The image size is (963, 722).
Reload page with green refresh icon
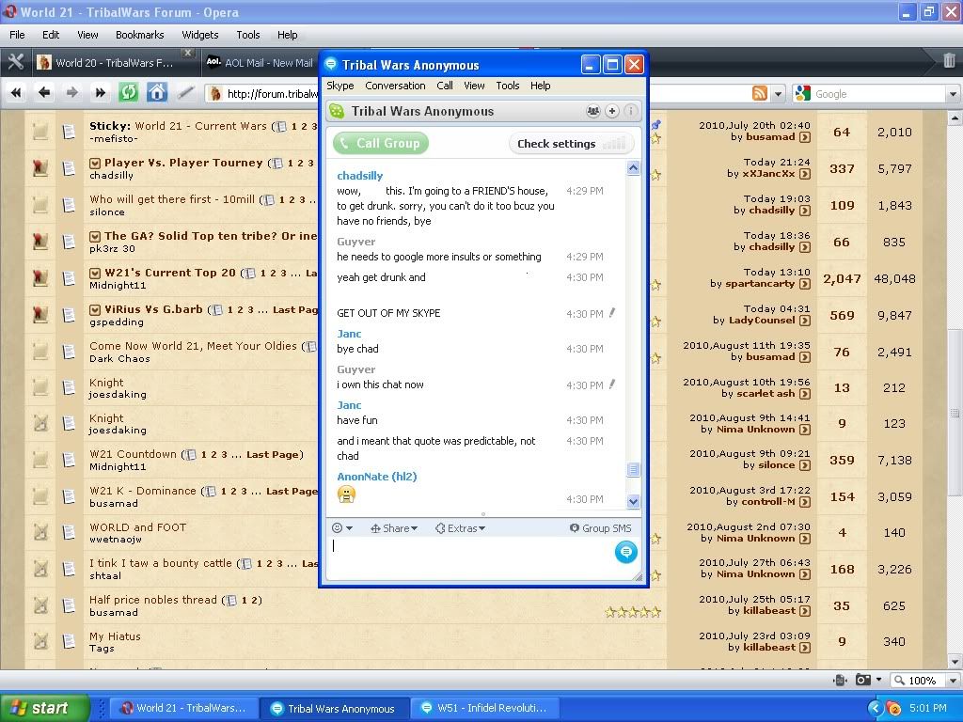click(x=128, y=93)
